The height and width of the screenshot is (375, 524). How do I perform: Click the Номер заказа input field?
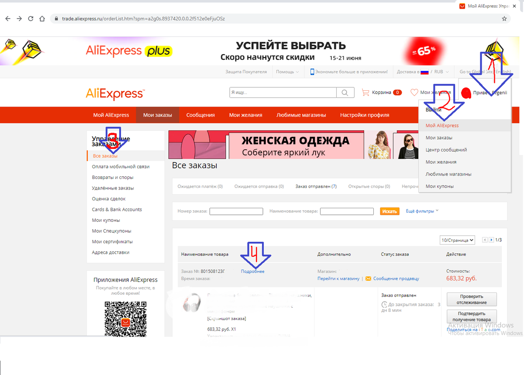tap(236, 211)
